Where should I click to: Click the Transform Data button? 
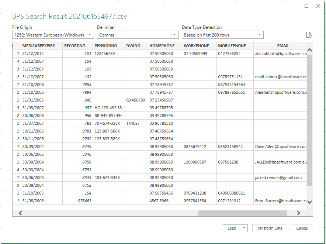[x=269, y=228]
